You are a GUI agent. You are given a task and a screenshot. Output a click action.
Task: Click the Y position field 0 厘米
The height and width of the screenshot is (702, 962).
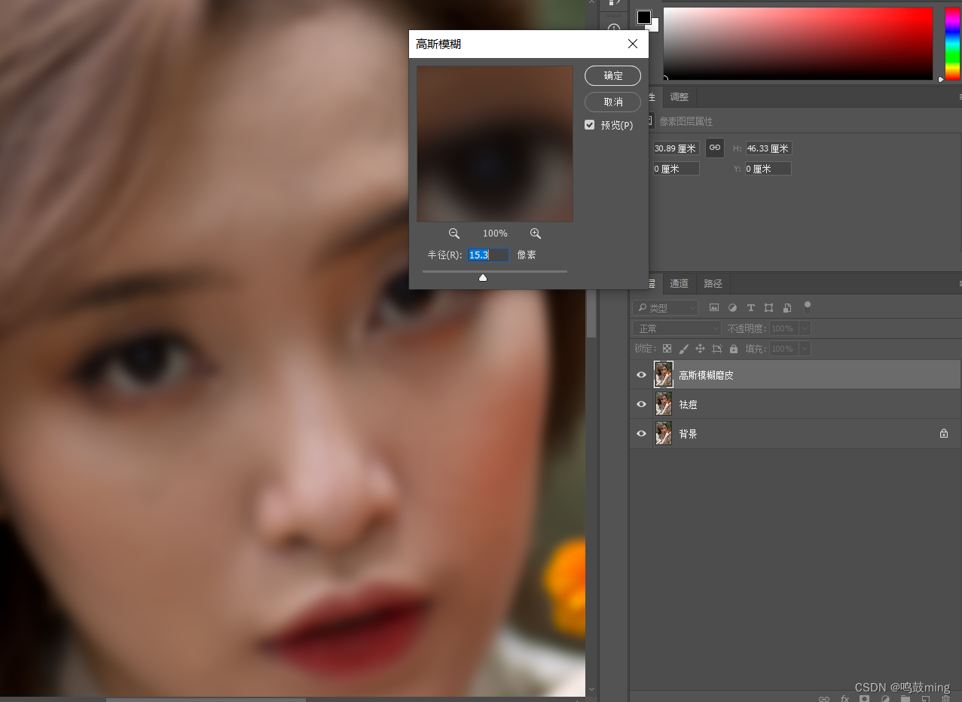[768, 169]
